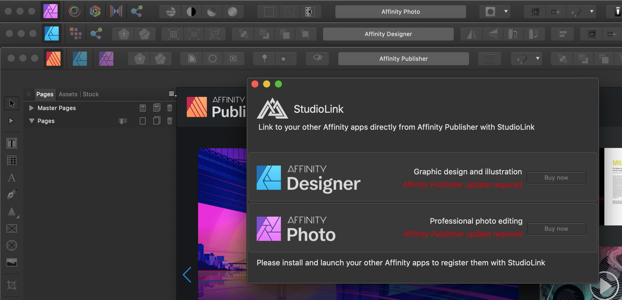Viewport: 622px width, 300px height.
Task: Click the Affinity Photo title field
Action: tap(401, 12)
